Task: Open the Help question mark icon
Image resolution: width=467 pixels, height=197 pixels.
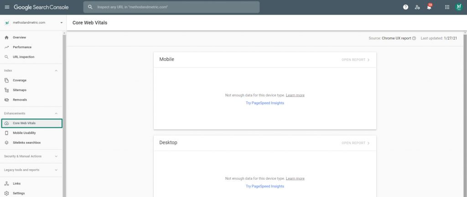Action: click(x=405, y=7)
